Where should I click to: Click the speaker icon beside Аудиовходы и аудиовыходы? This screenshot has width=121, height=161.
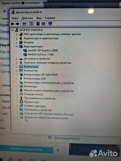click(x=21, y=38)
